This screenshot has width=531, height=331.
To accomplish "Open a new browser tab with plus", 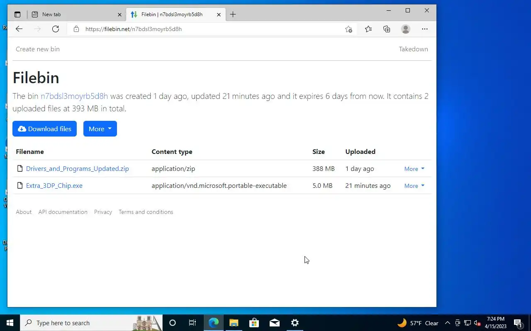I will [x=233, y=14].
